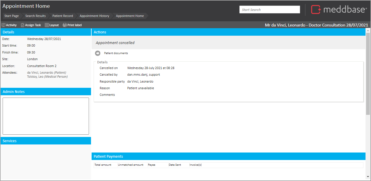
Task: Click the Activity toolbar icon
Action: point(3,25)
